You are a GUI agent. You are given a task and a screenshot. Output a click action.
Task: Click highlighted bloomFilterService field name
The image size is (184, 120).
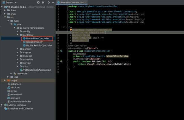[117, 56]
